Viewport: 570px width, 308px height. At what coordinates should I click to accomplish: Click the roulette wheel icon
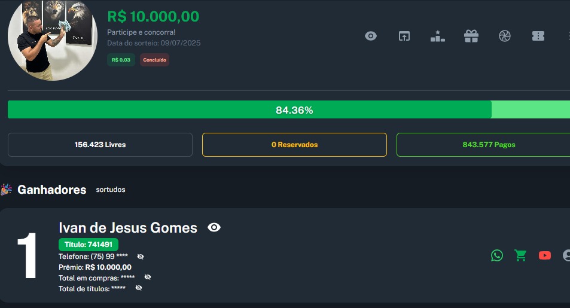coord(505,36)
